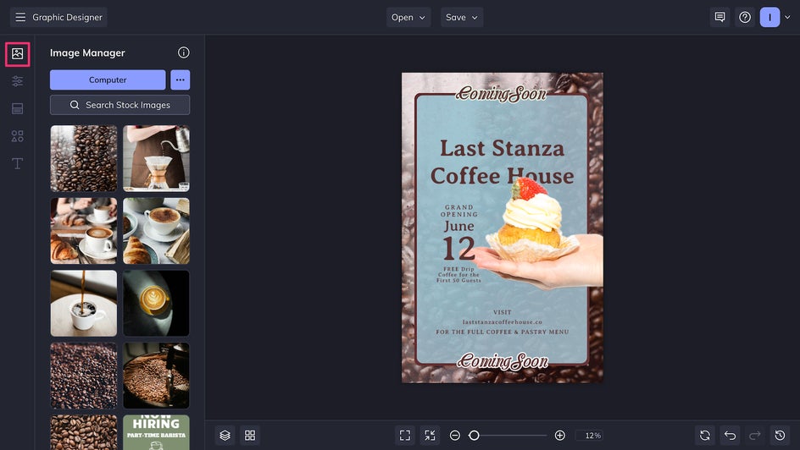Select the laststanzacoffeehouse.co text
Screen dimensions: 800x450
click(503, 321)
